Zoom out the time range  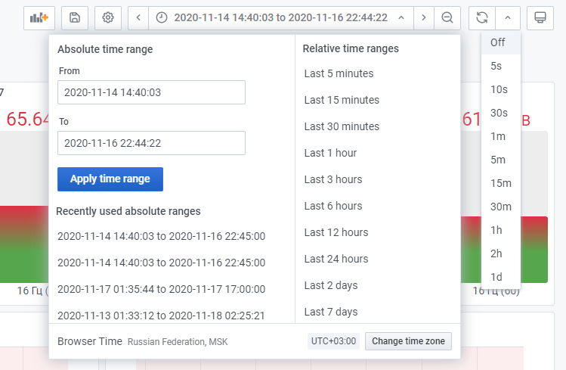(x=448, y=17)
